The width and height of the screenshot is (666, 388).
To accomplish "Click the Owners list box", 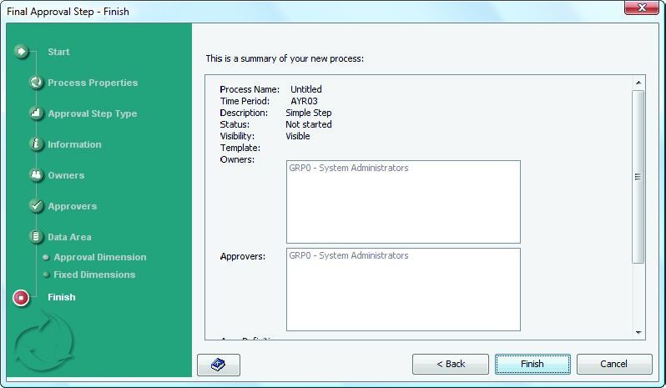I will tap(403, 202).
